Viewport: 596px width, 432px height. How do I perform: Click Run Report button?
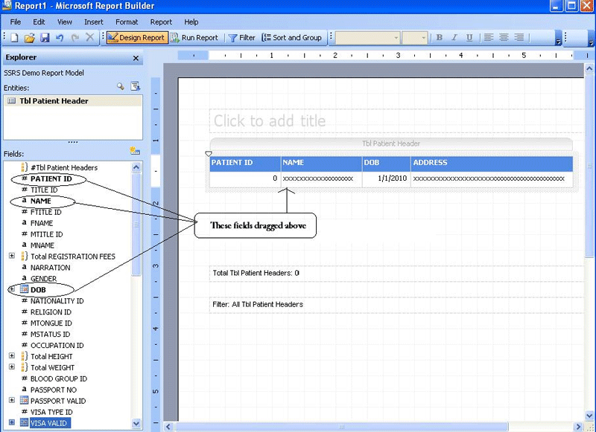194,37
